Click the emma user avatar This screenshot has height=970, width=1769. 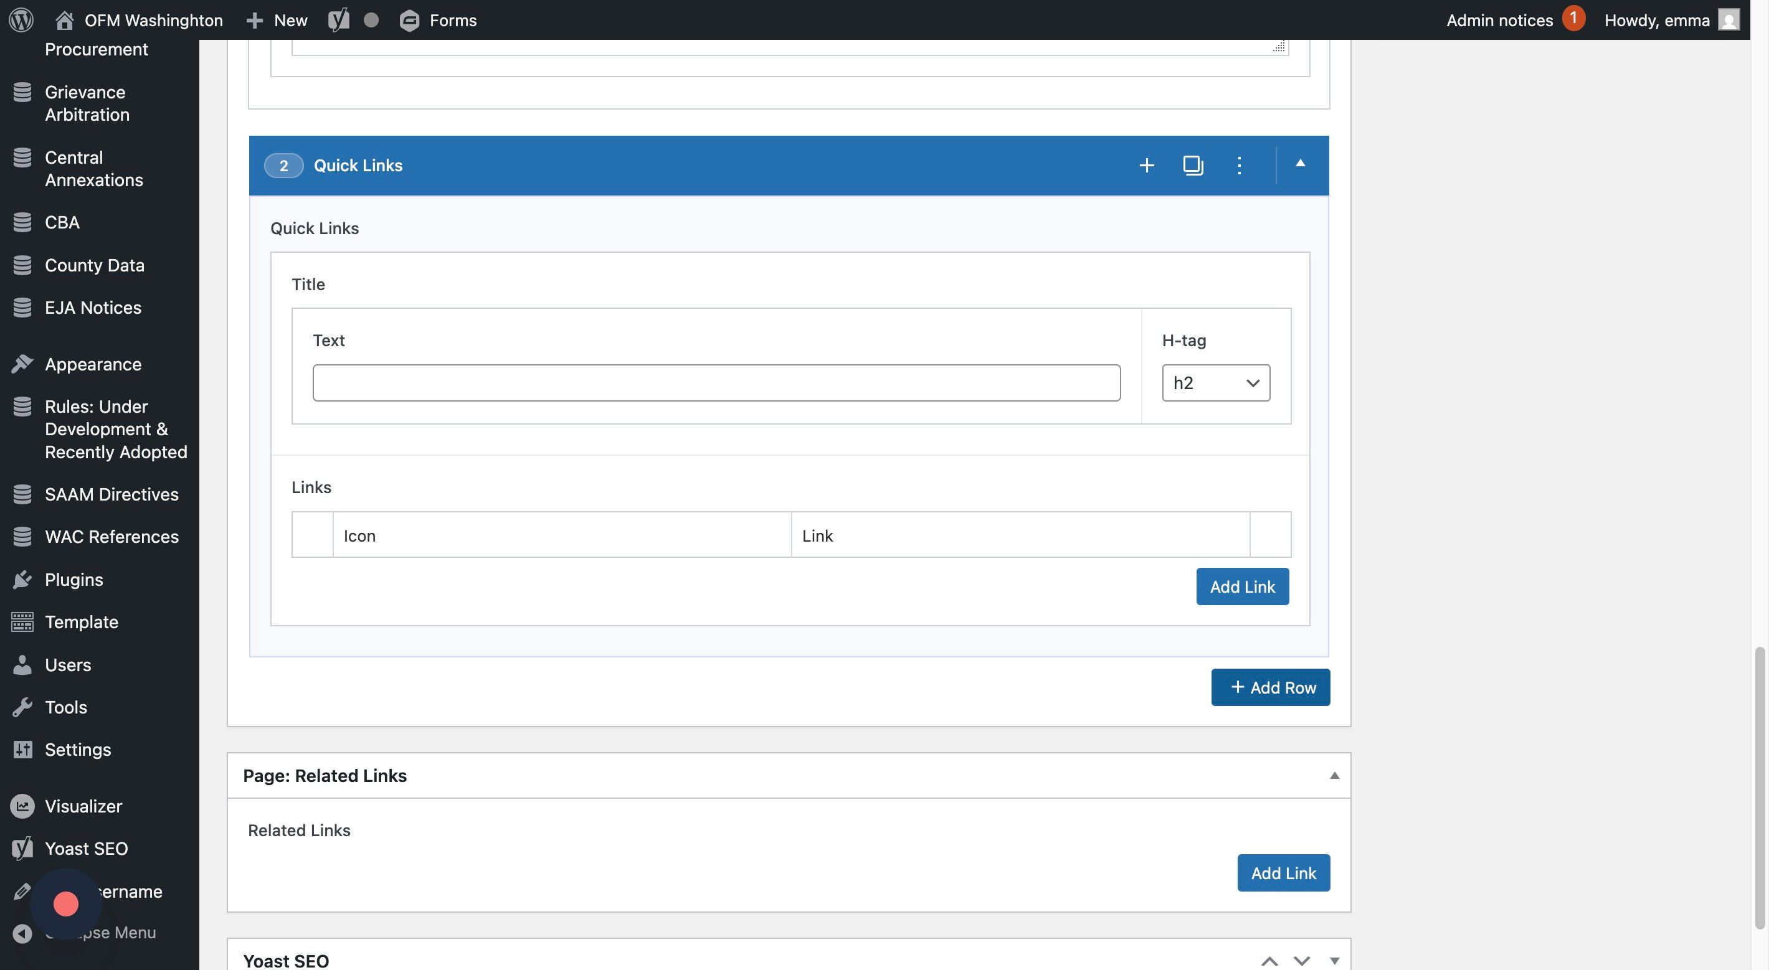tap(1728, 20)
